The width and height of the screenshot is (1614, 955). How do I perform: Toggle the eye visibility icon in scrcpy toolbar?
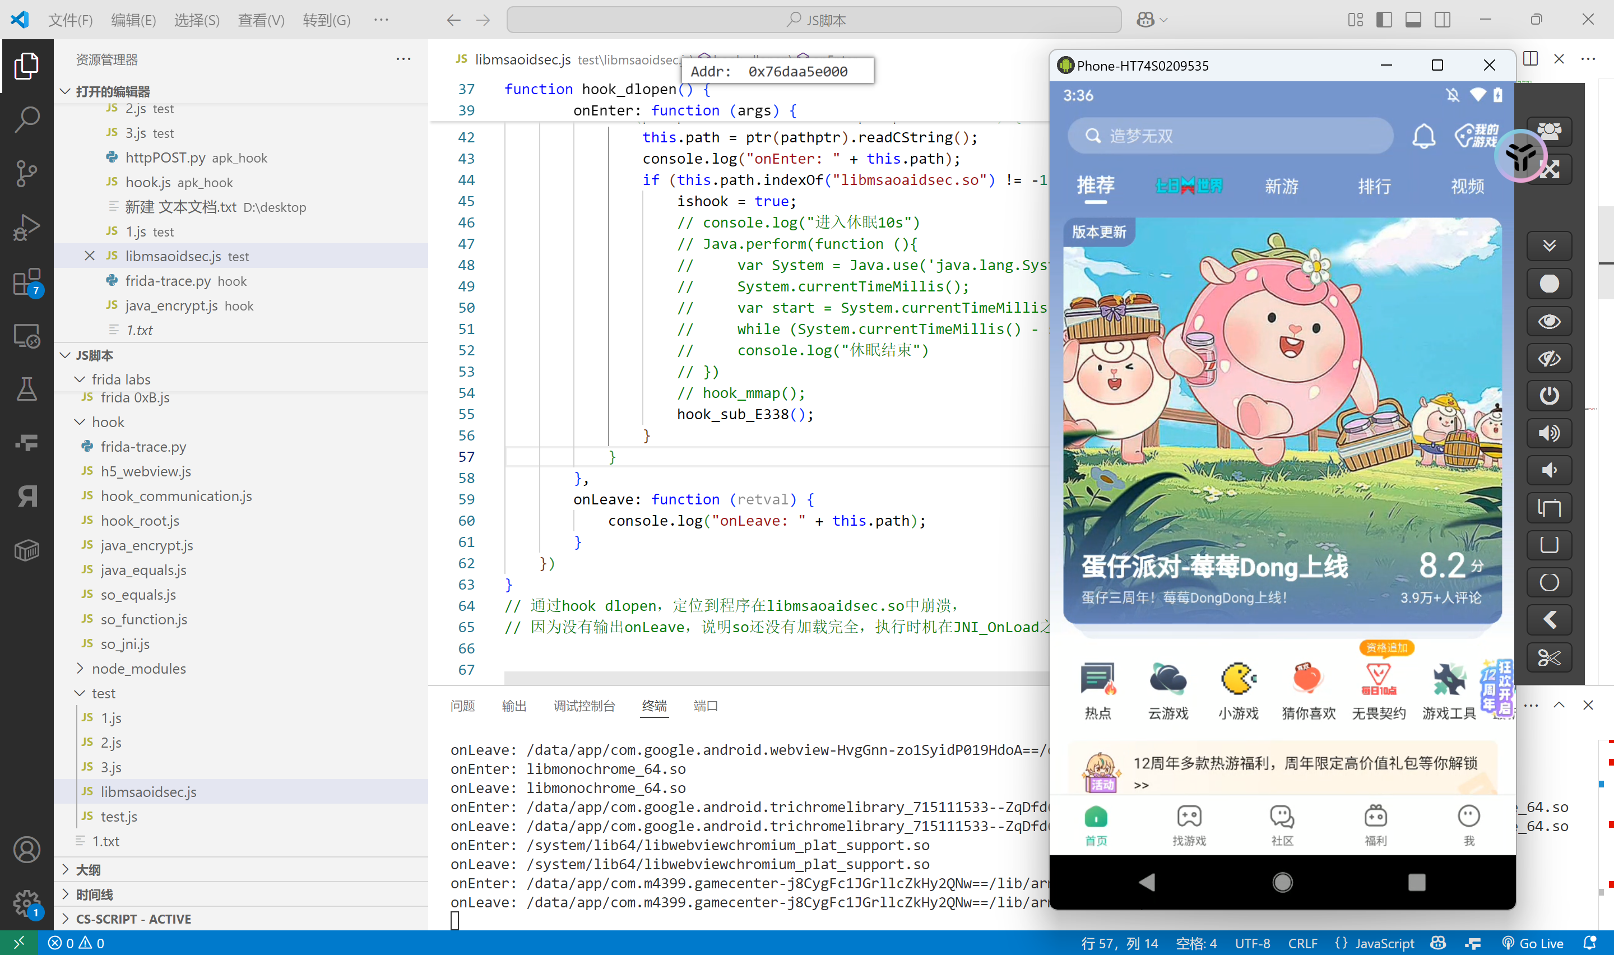point(1548,321)
